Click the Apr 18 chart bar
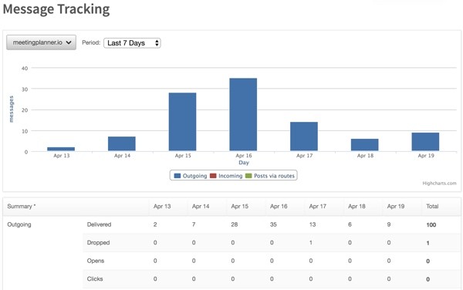Screen dimensions: 463x290 point(365,145)
